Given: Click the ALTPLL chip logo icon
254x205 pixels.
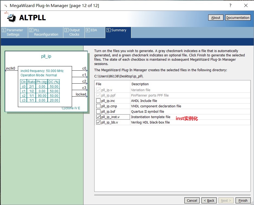Looking at the screenshot, I should 11,17.
